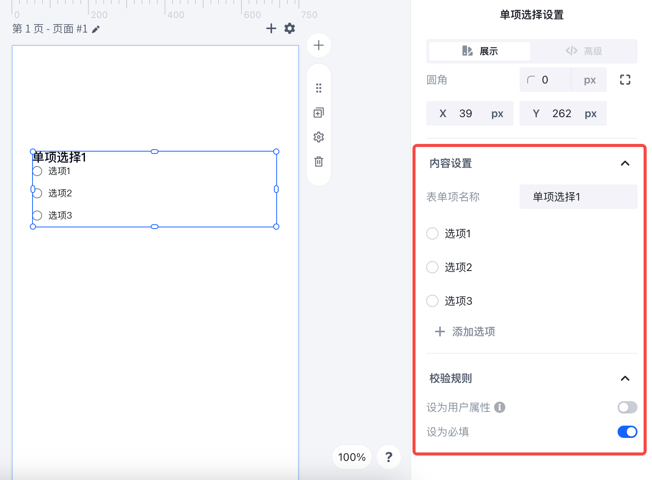Edit the 表单项名称 input field

pos(579,197)
